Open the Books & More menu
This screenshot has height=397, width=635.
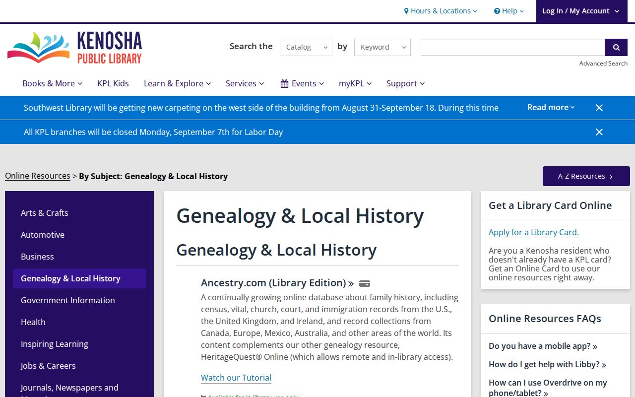(x=52, y=83)
